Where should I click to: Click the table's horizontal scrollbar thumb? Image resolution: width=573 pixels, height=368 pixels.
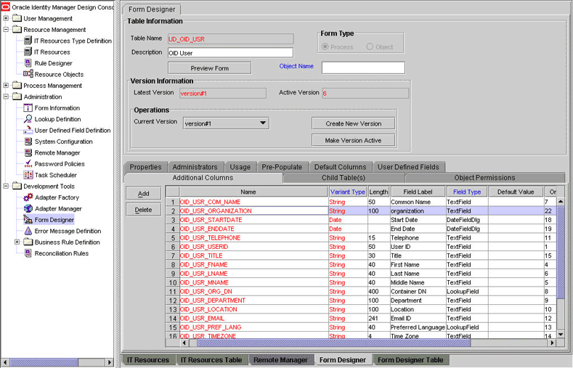click(333, 343)
